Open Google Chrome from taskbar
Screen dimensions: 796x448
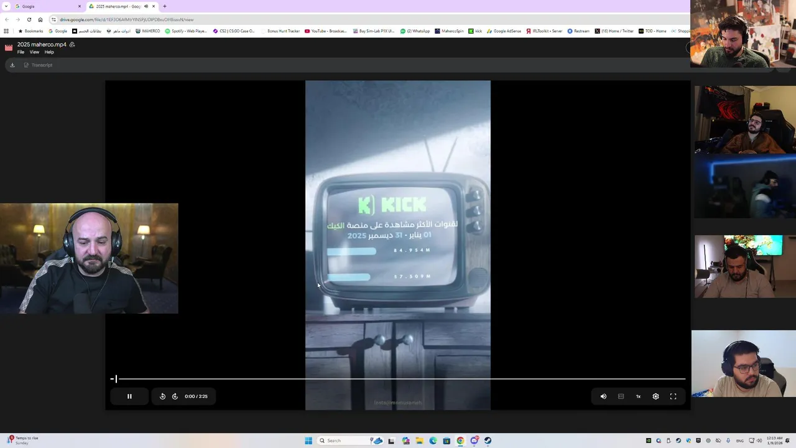pyautogui.click(x=460, y=441)
